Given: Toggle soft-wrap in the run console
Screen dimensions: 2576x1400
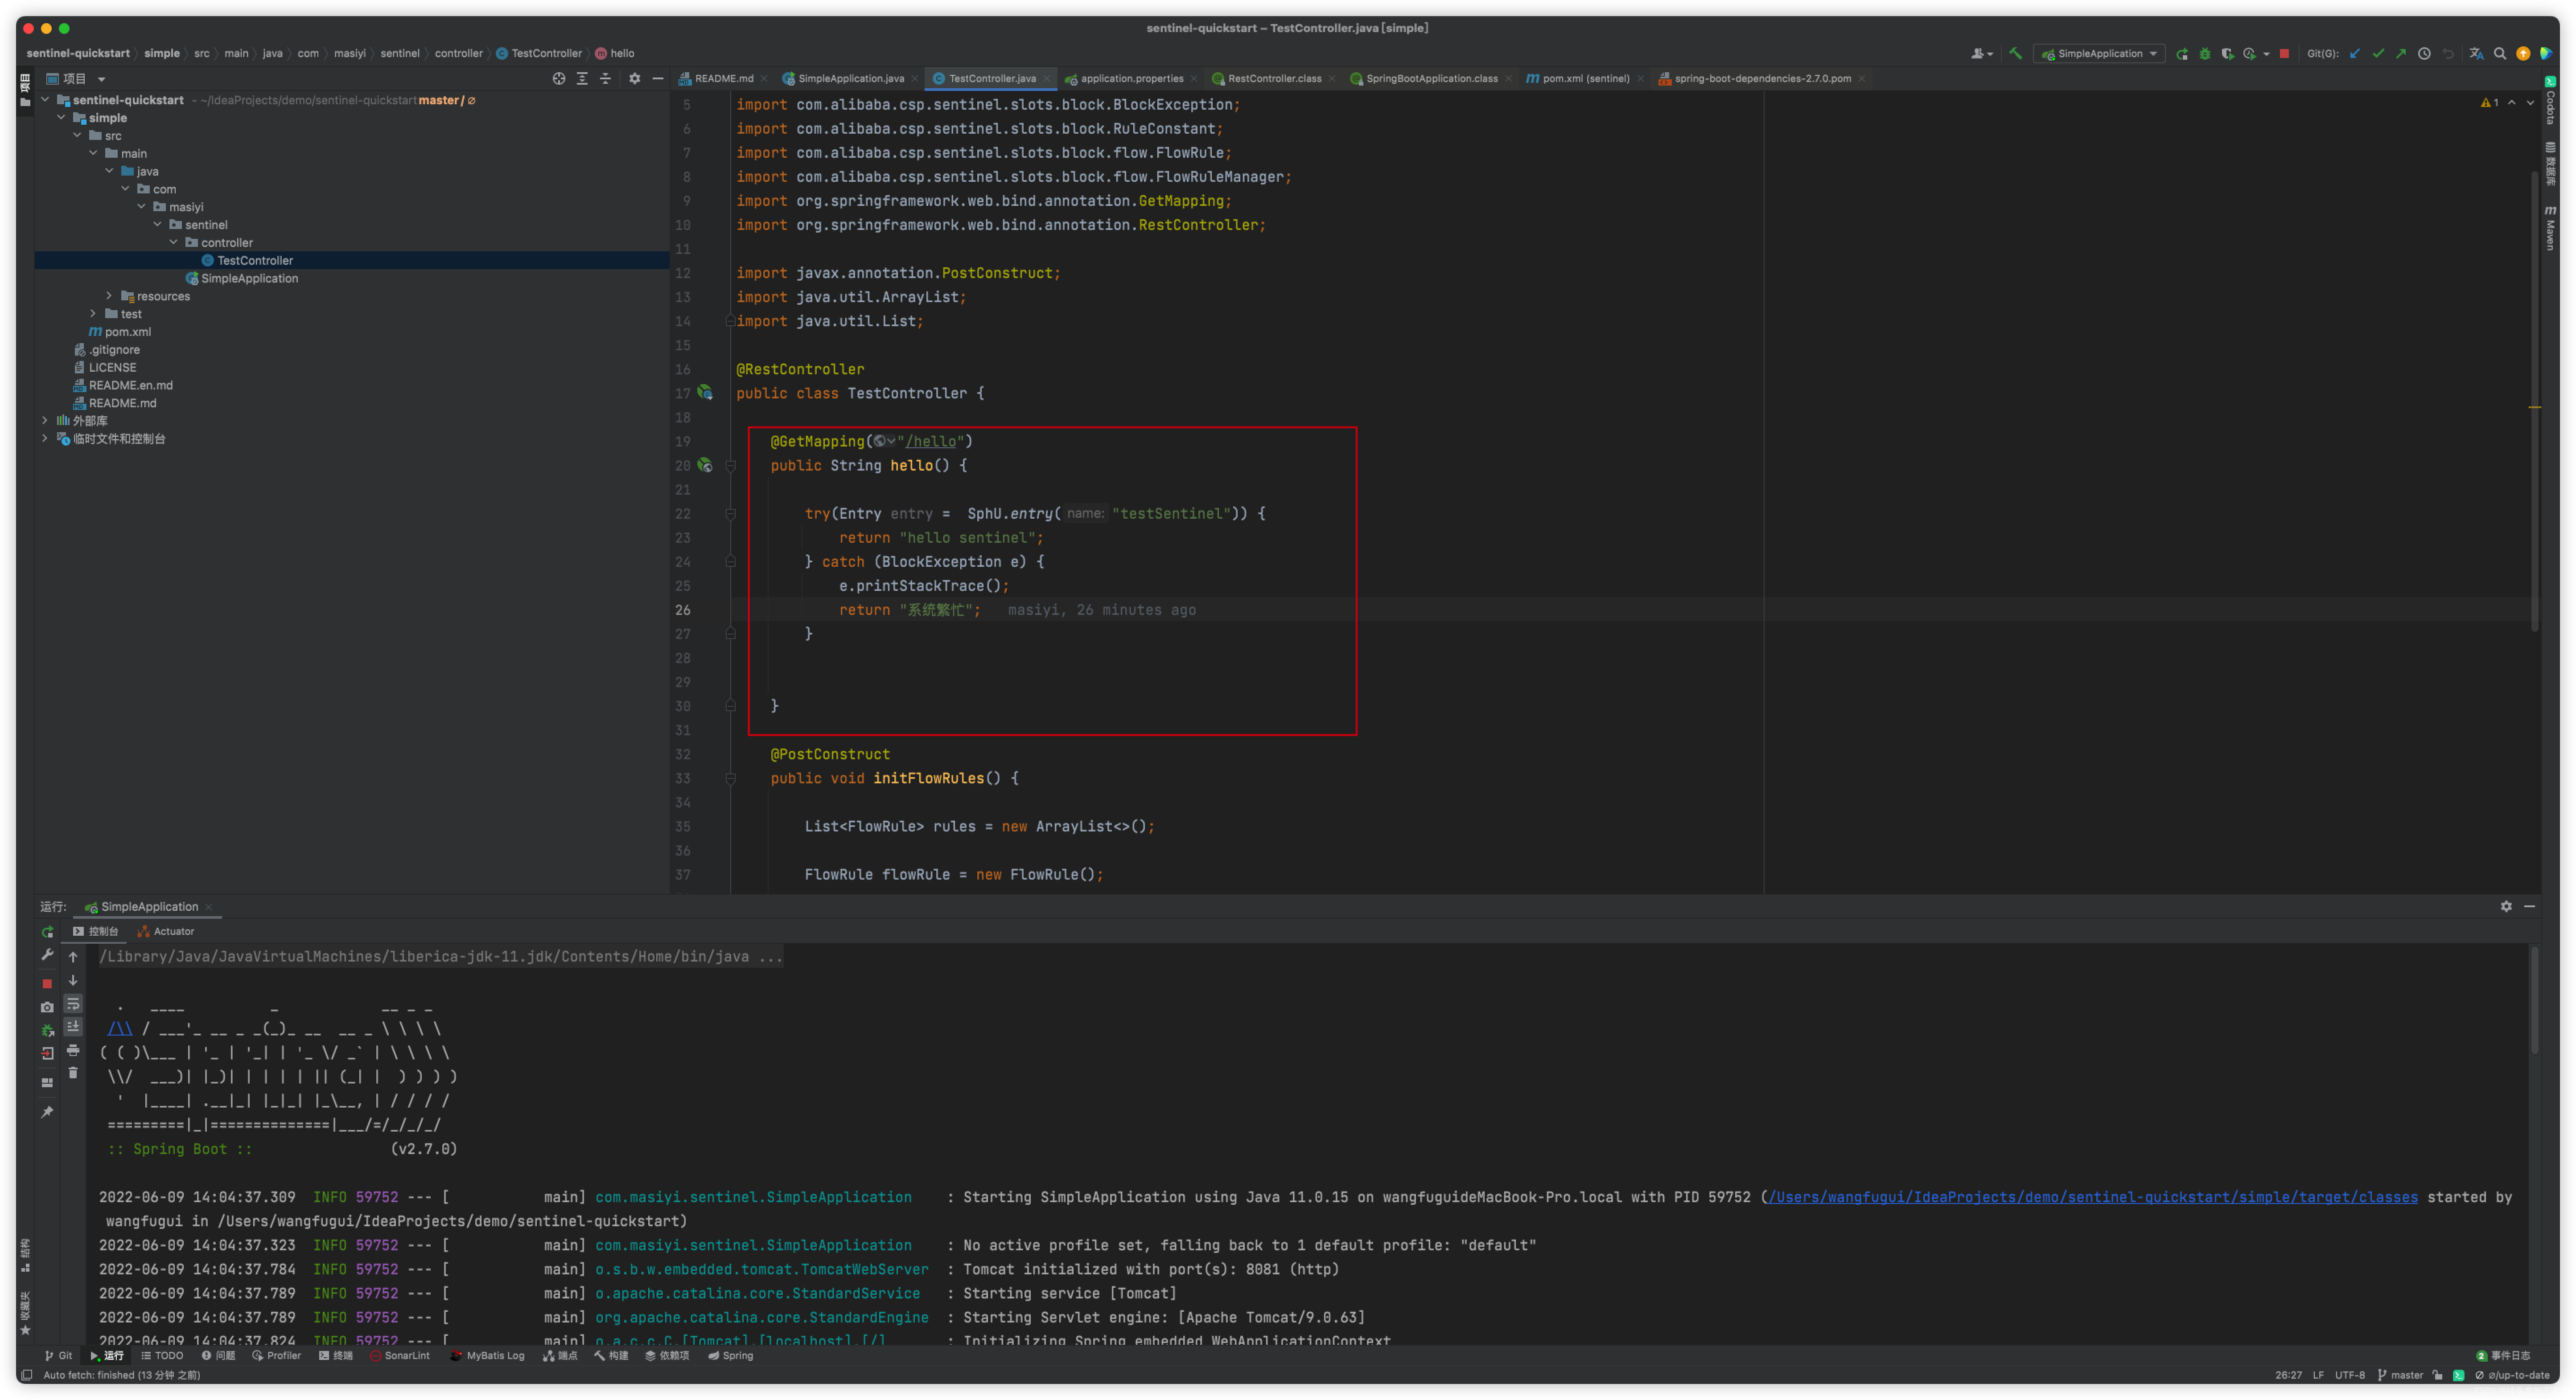Looking at the screenshot, I should (x=73, y=1004).
